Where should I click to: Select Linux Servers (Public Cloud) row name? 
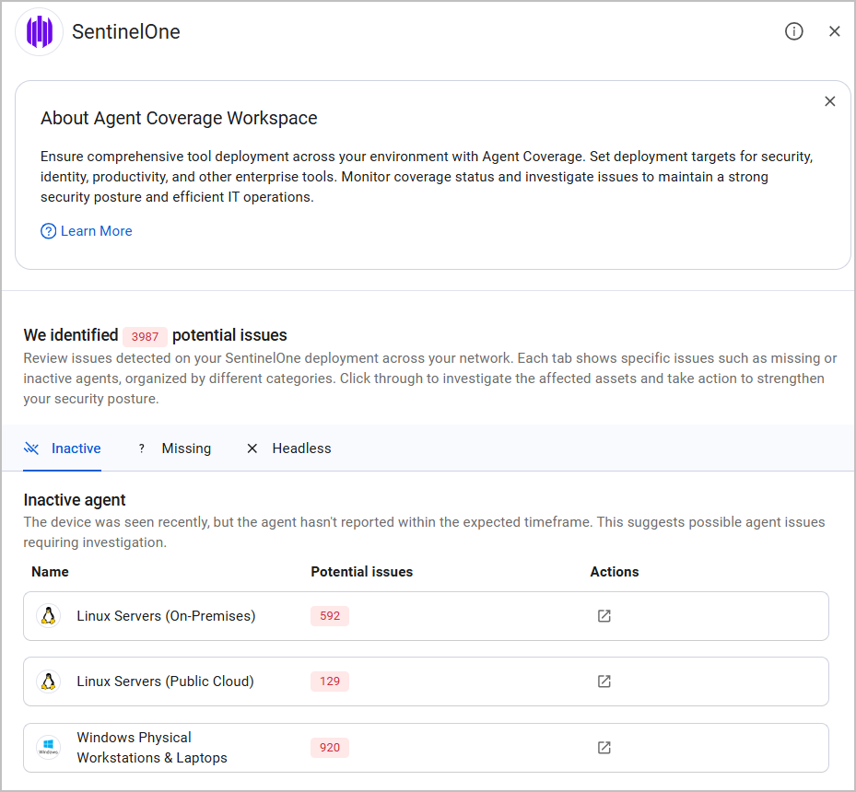(166, 681)
